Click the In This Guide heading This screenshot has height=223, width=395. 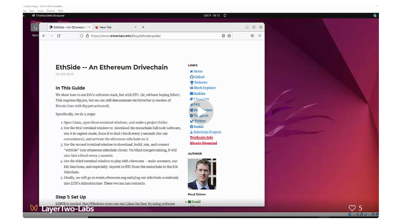70,88
